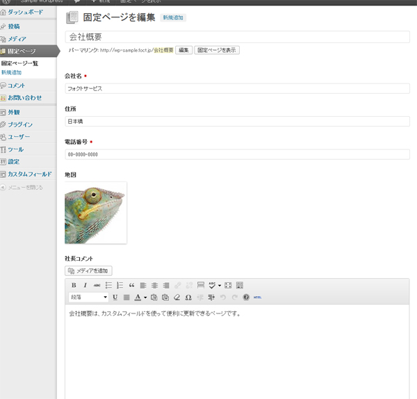The height and width of the screenshot is (399, 417).
Task: Apply italic formatting in the editor
Action: pyautogui.click(x=85, y=285)
